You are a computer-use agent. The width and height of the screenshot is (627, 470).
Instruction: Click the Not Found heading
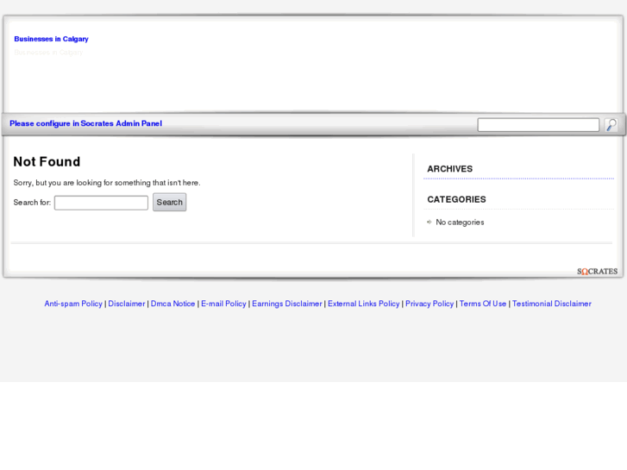coord(47,161)
